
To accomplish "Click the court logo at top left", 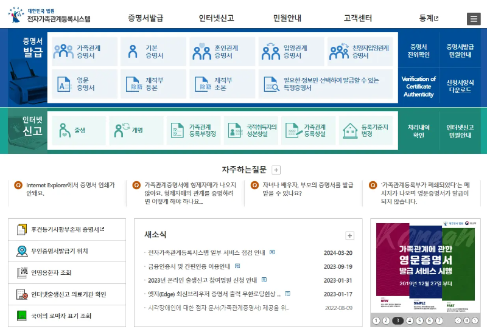I will pos(50,16).
